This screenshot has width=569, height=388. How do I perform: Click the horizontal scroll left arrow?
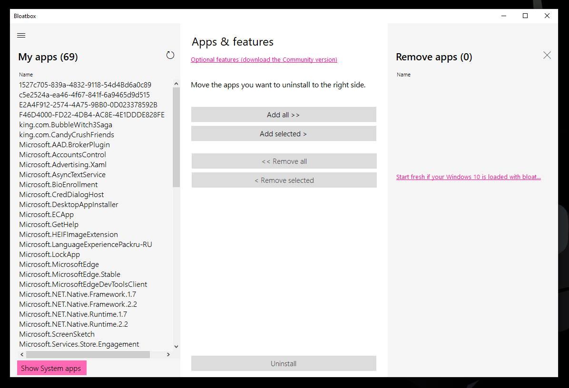[22, 354]
